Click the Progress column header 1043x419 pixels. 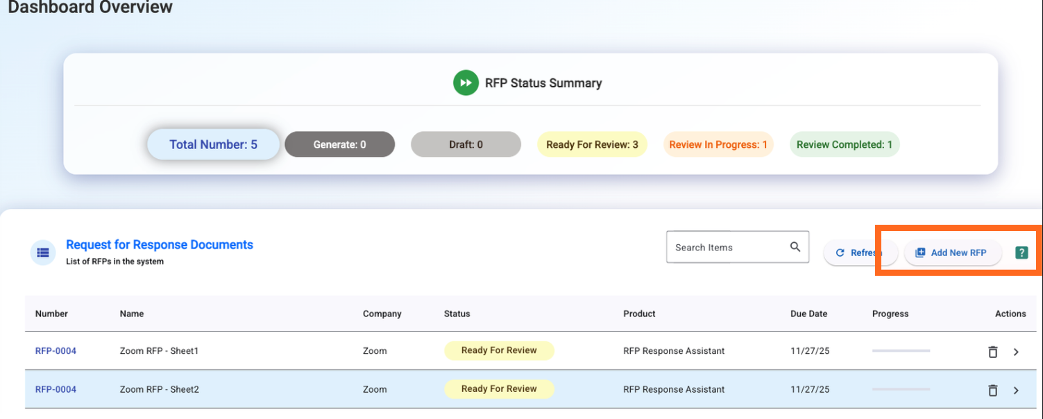click(890, 314)
